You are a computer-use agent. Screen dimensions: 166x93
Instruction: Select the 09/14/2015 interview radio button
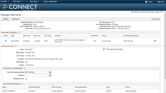click(6, 41)
